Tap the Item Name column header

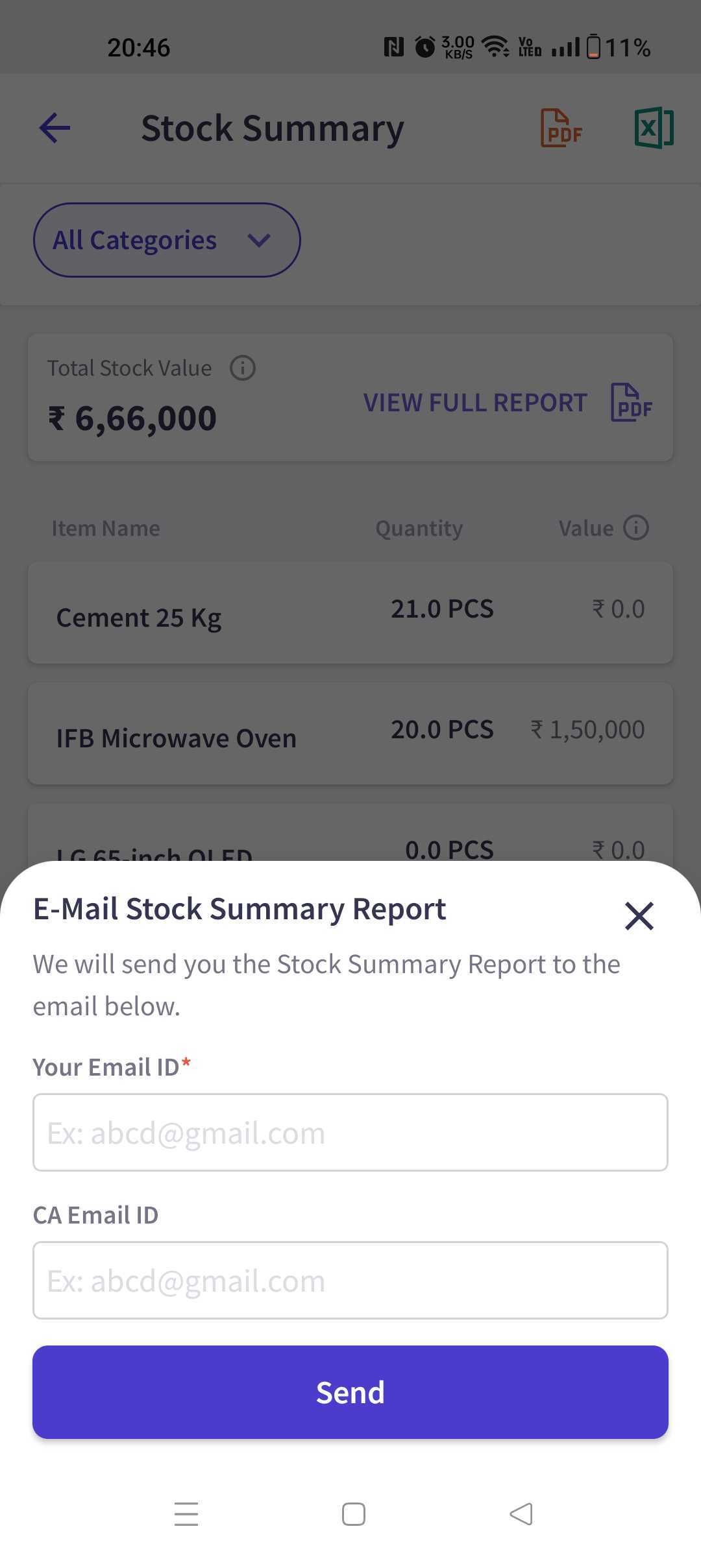pyautogui.click(x=106, y=528)
